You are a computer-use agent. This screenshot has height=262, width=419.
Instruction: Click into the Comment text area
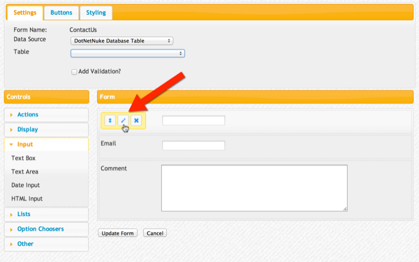point(254,188)
